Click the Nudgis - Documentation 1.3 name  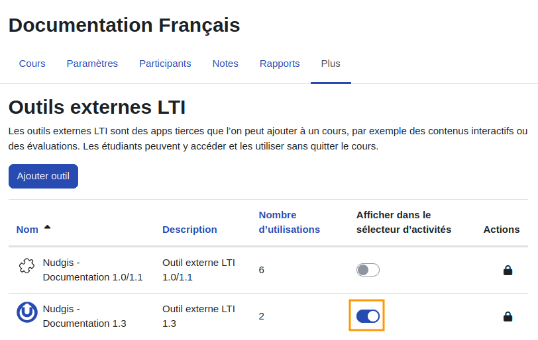click(x=84, y=316)
